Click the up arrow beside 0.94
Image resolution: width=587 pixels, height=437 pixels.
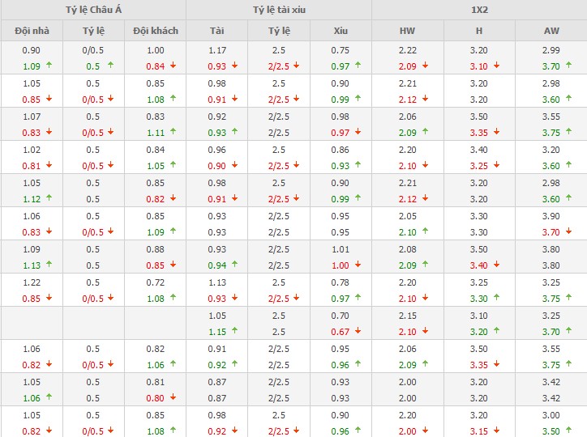(x=234, y=265)
